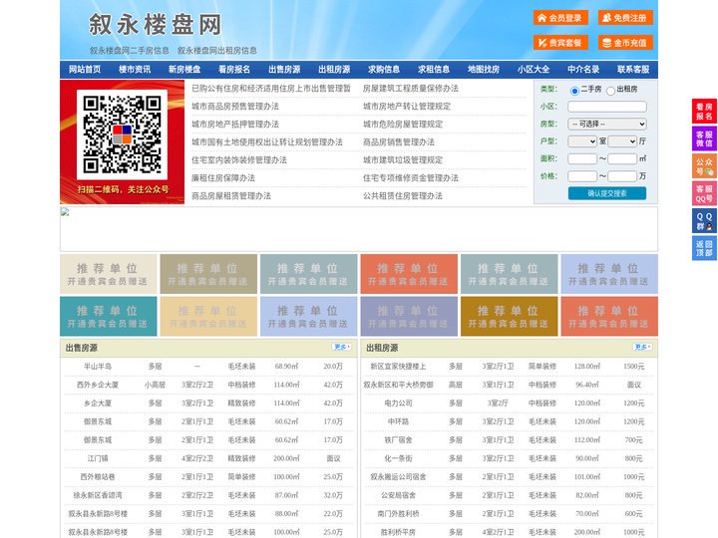Click the orange 公众号 side icon
Image resolution: width=718 pixels, height=538 pixels.
704,166
